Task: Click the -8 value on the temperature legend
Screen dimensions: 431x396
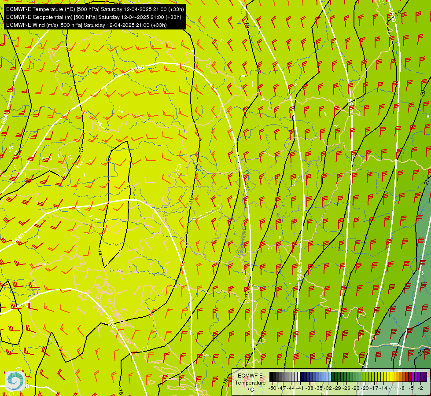Action: (402, 388)
